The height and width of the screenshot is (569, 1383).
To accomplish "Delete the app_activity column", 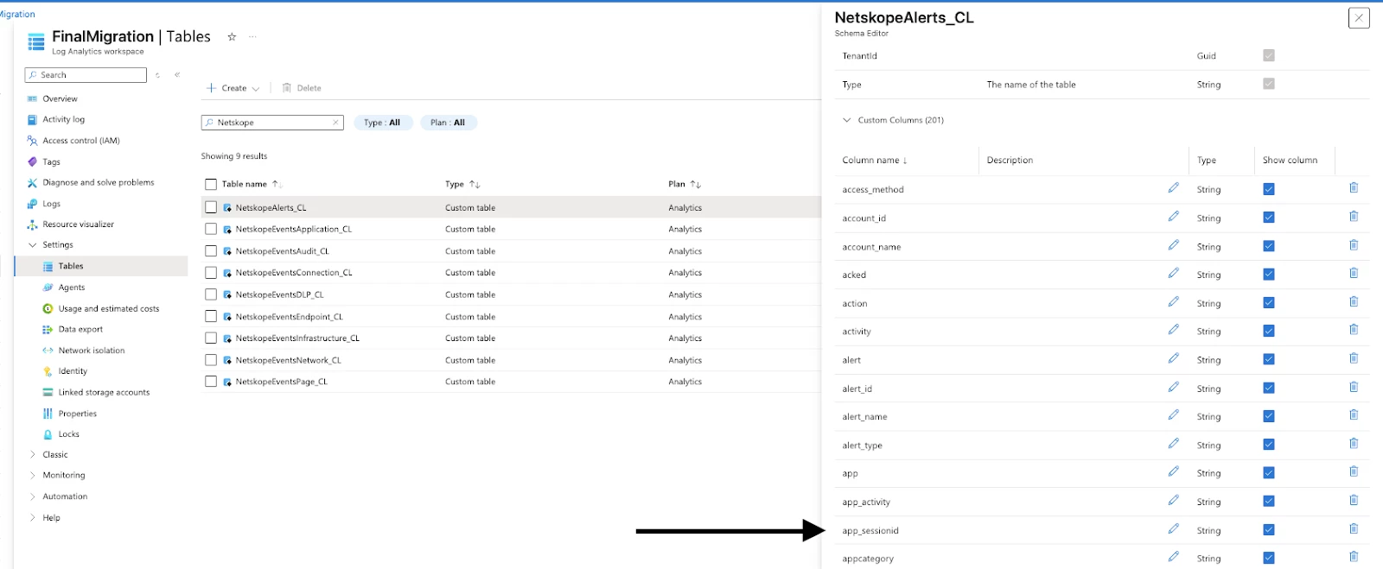I will pos(1354,500).
